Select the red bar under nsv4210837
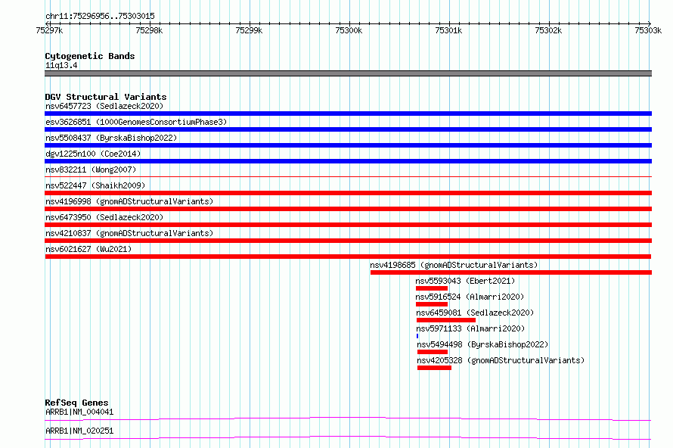The width and height of the screenshot is (673, 448). click(x=348, y=241)
